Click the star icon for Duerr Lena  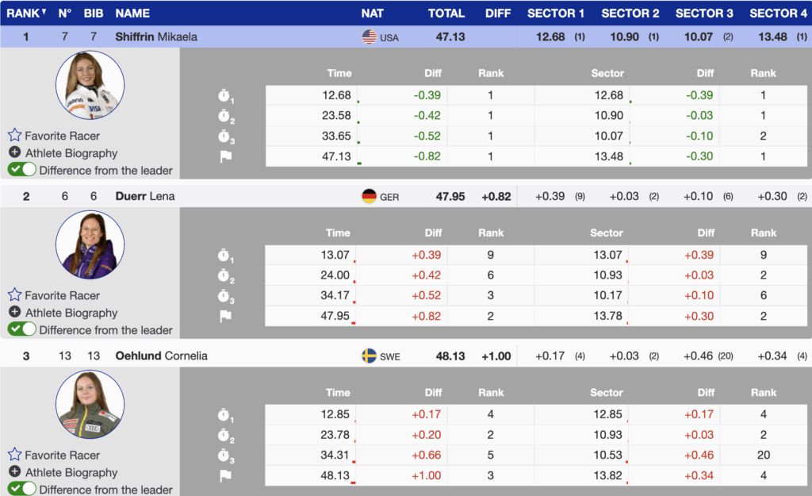point(14,295)
